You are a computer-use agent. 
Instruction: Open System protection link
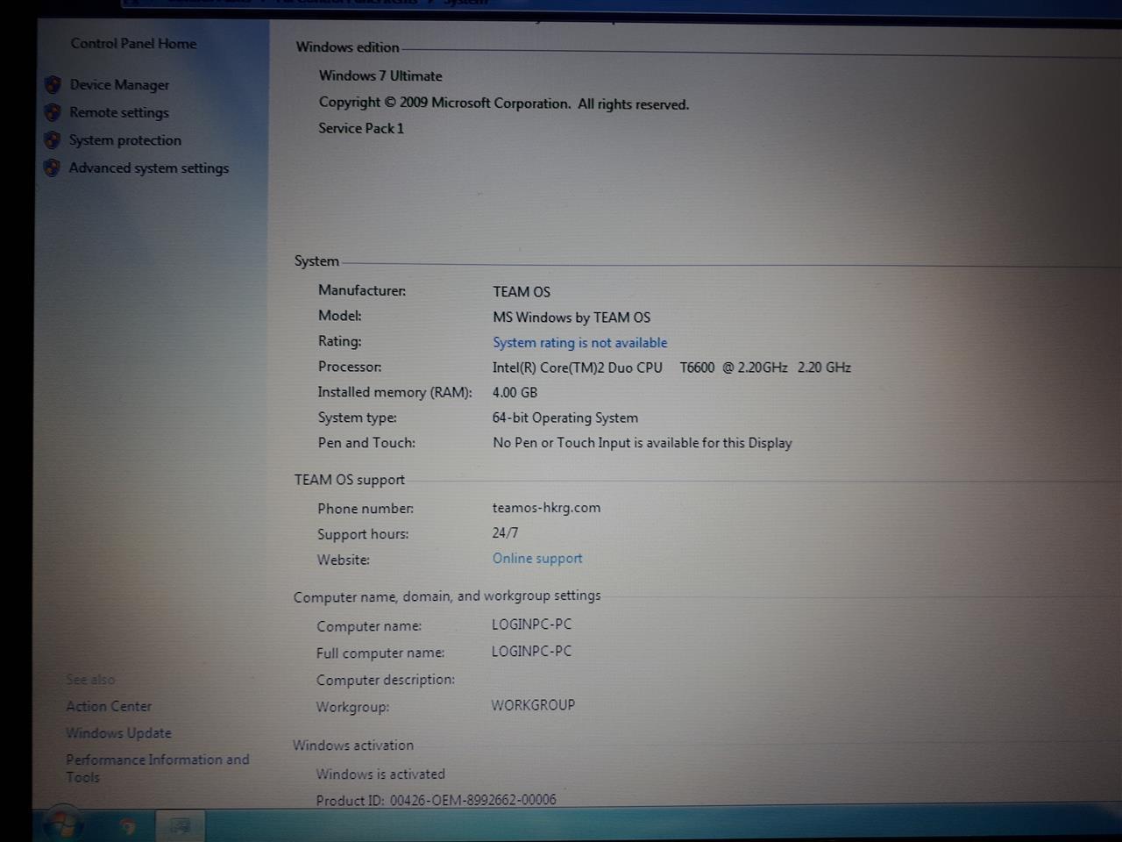tap(125, 140)
